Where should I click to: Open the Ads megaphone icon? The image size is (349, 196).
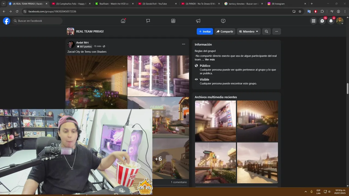198,21
